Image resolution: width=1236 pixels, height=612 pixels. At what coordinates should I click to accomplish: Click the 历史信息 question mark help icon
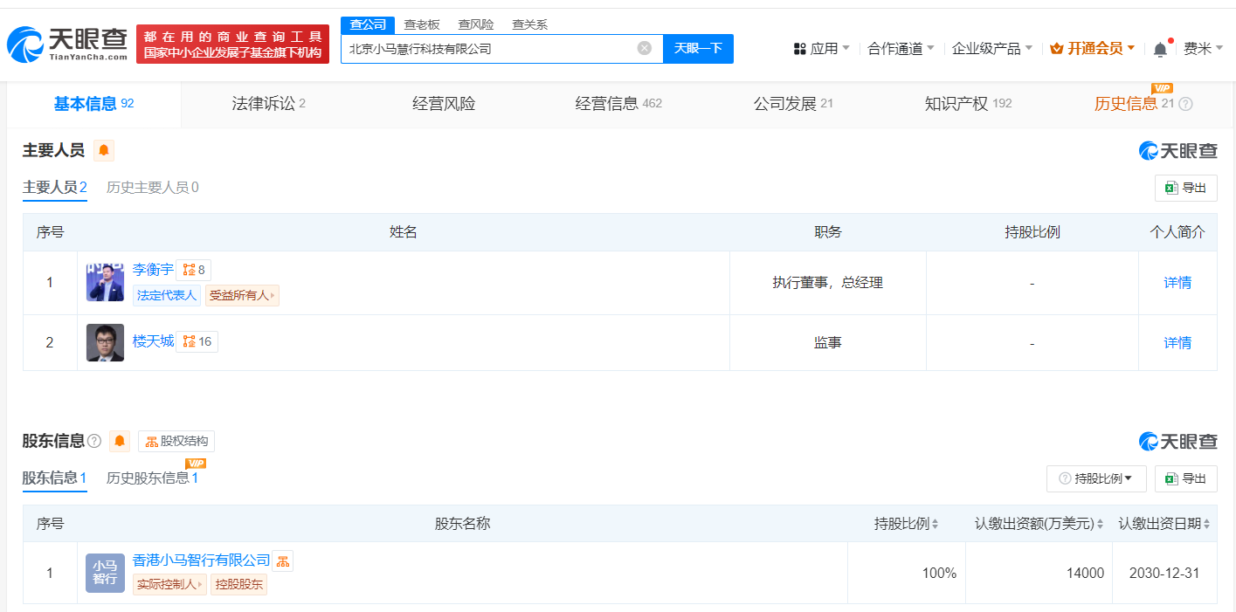pos(1185,103)
